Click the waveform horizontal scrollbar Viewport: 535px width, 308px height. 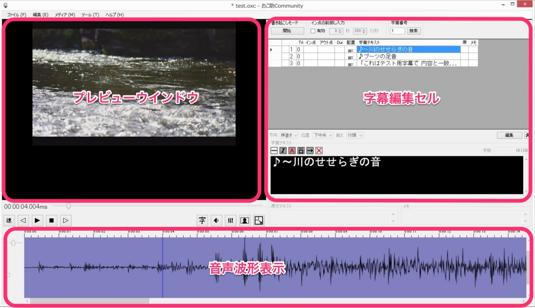89,301
